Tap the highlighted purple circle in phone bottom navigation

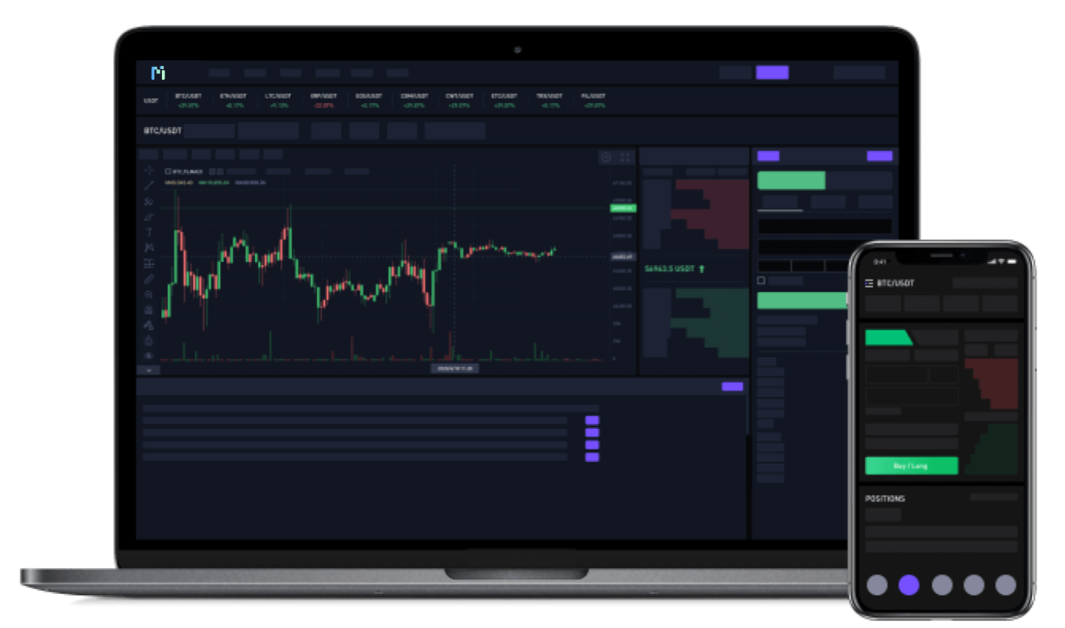[908, 585]
